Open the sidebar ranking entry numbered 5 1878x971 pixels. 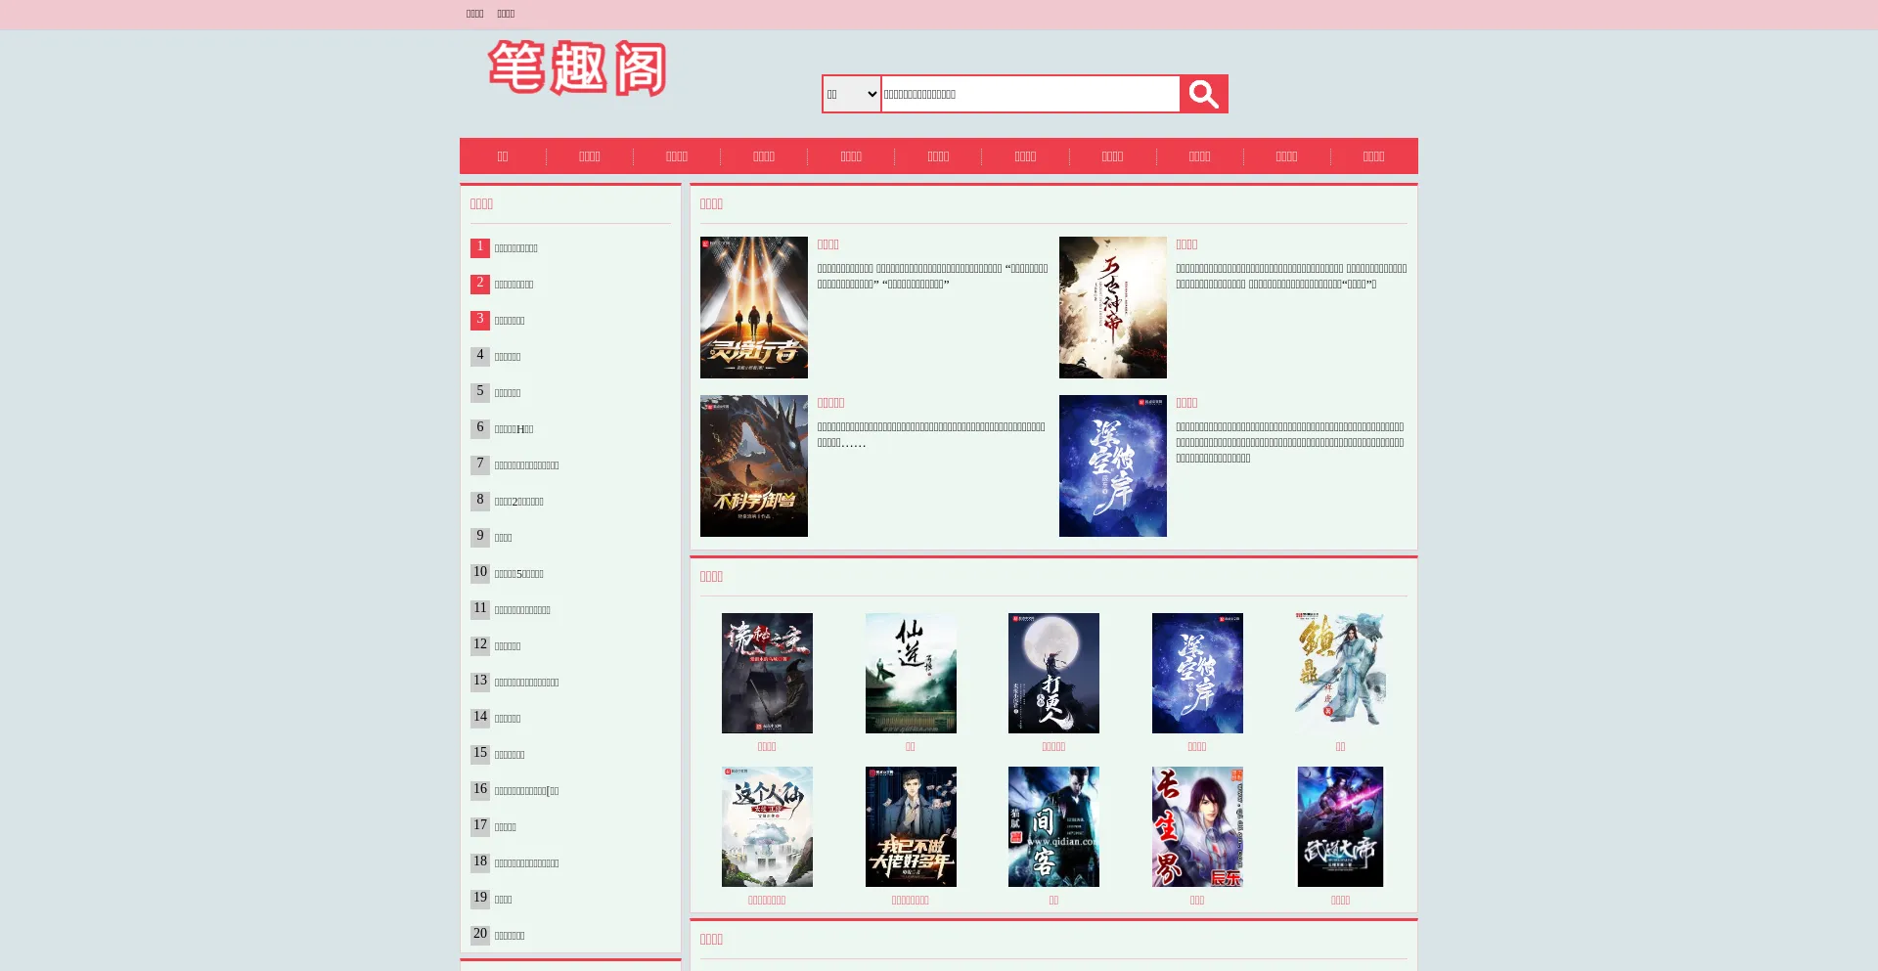508,393
